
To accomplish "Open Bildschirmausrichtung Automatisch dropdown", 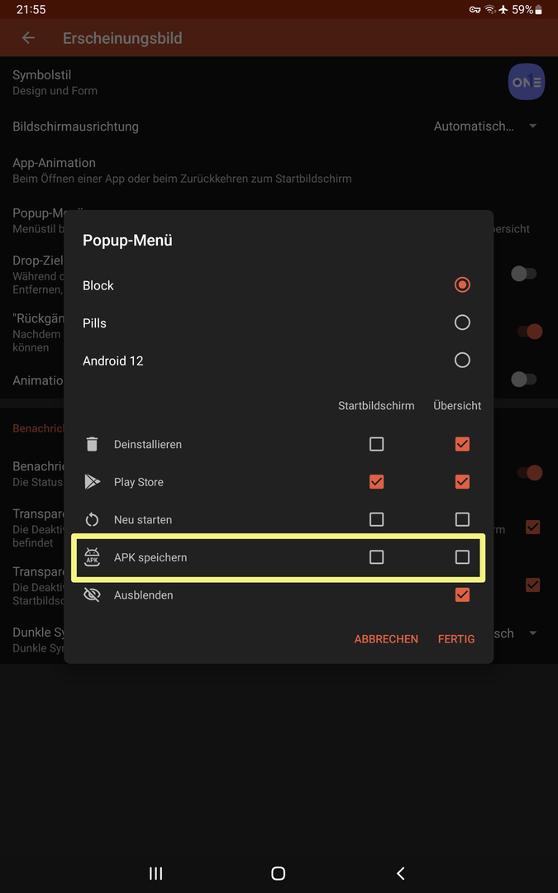I will [x=485, y=127].
